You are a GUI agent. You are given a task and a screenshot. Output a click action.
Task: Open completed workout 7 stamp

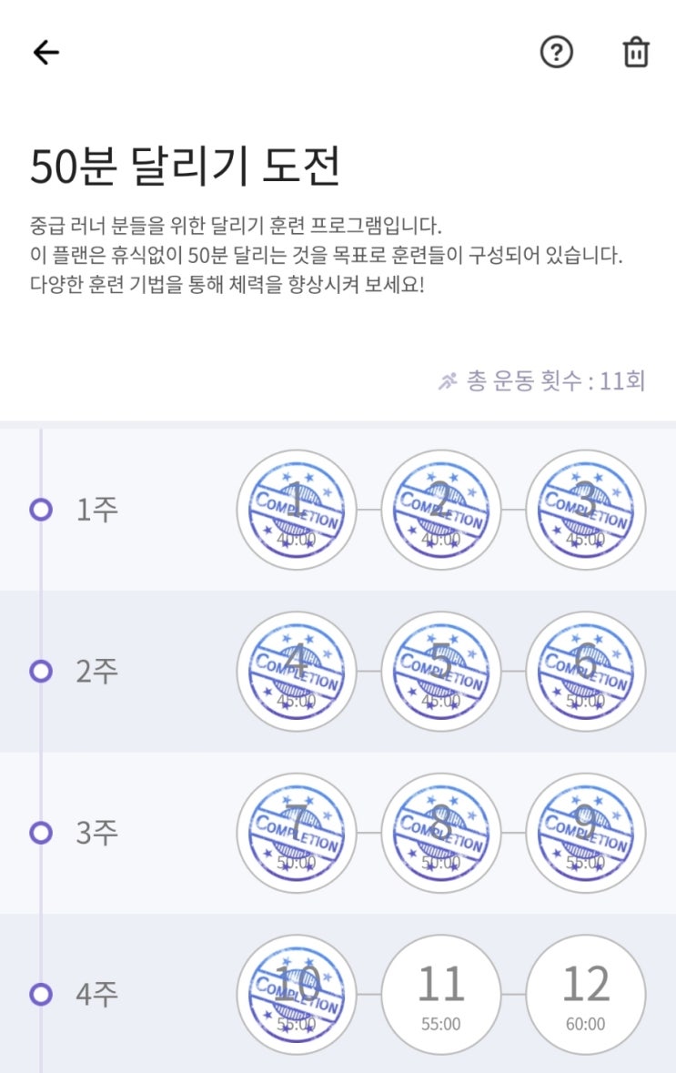[x=296, y=833]
